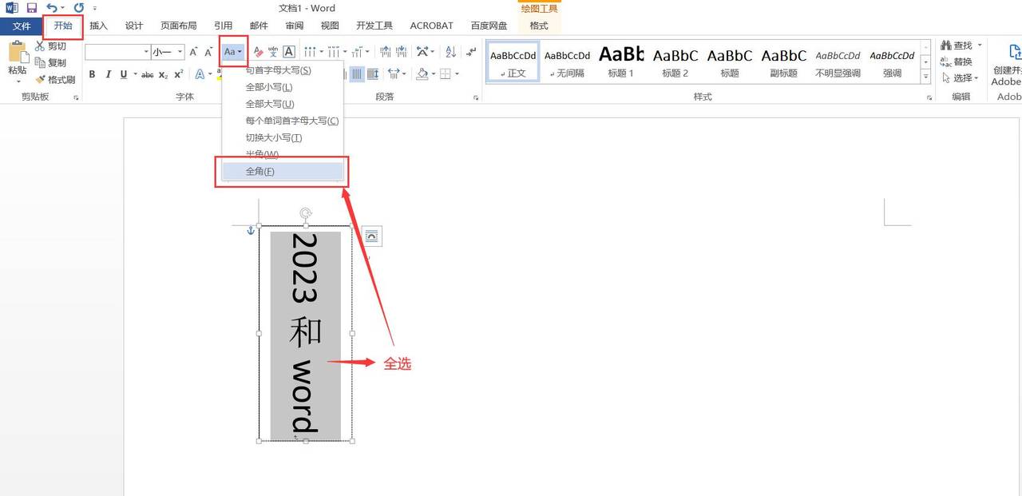Open the Underline style dropdown arrow

point(135,74)
